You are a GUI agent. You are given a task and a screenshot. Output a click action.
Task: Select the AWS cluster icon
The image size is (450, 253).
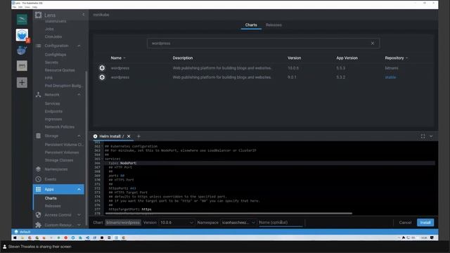tap(22, 65)
